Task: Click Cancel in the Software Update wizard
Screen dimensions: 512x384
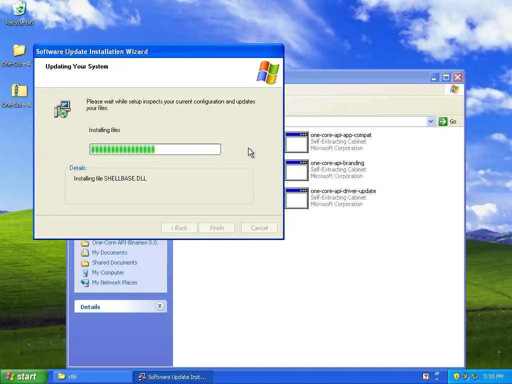Action: [x=259, y=228]
